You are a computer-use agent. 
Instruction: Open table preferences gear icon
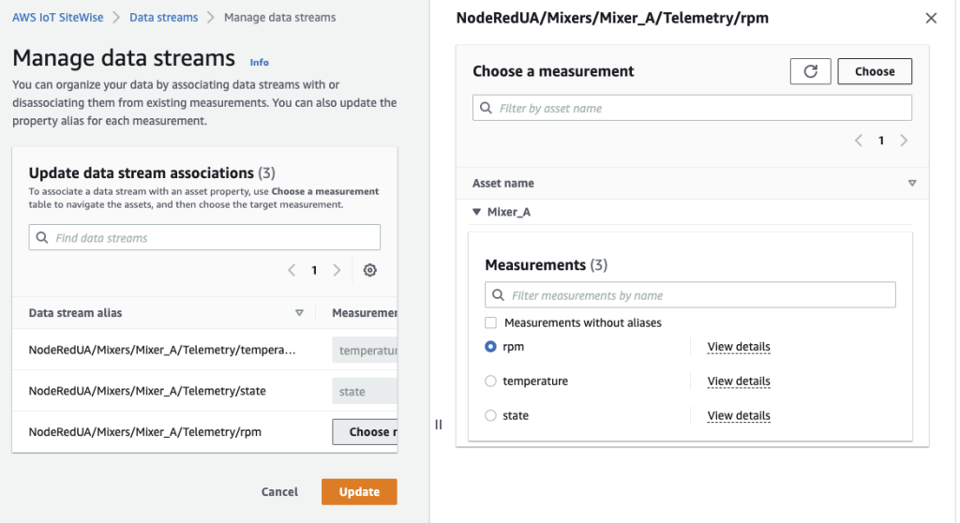coord(370,270)
